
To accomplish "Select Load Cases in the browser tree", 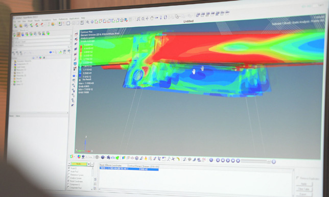I will [21, 67].
